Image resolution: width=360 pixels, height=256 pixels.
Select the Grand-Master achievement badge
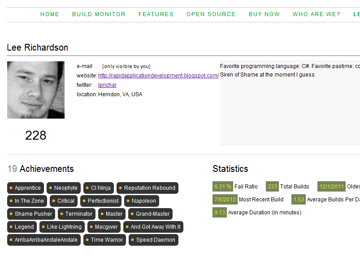click(150, 214)
